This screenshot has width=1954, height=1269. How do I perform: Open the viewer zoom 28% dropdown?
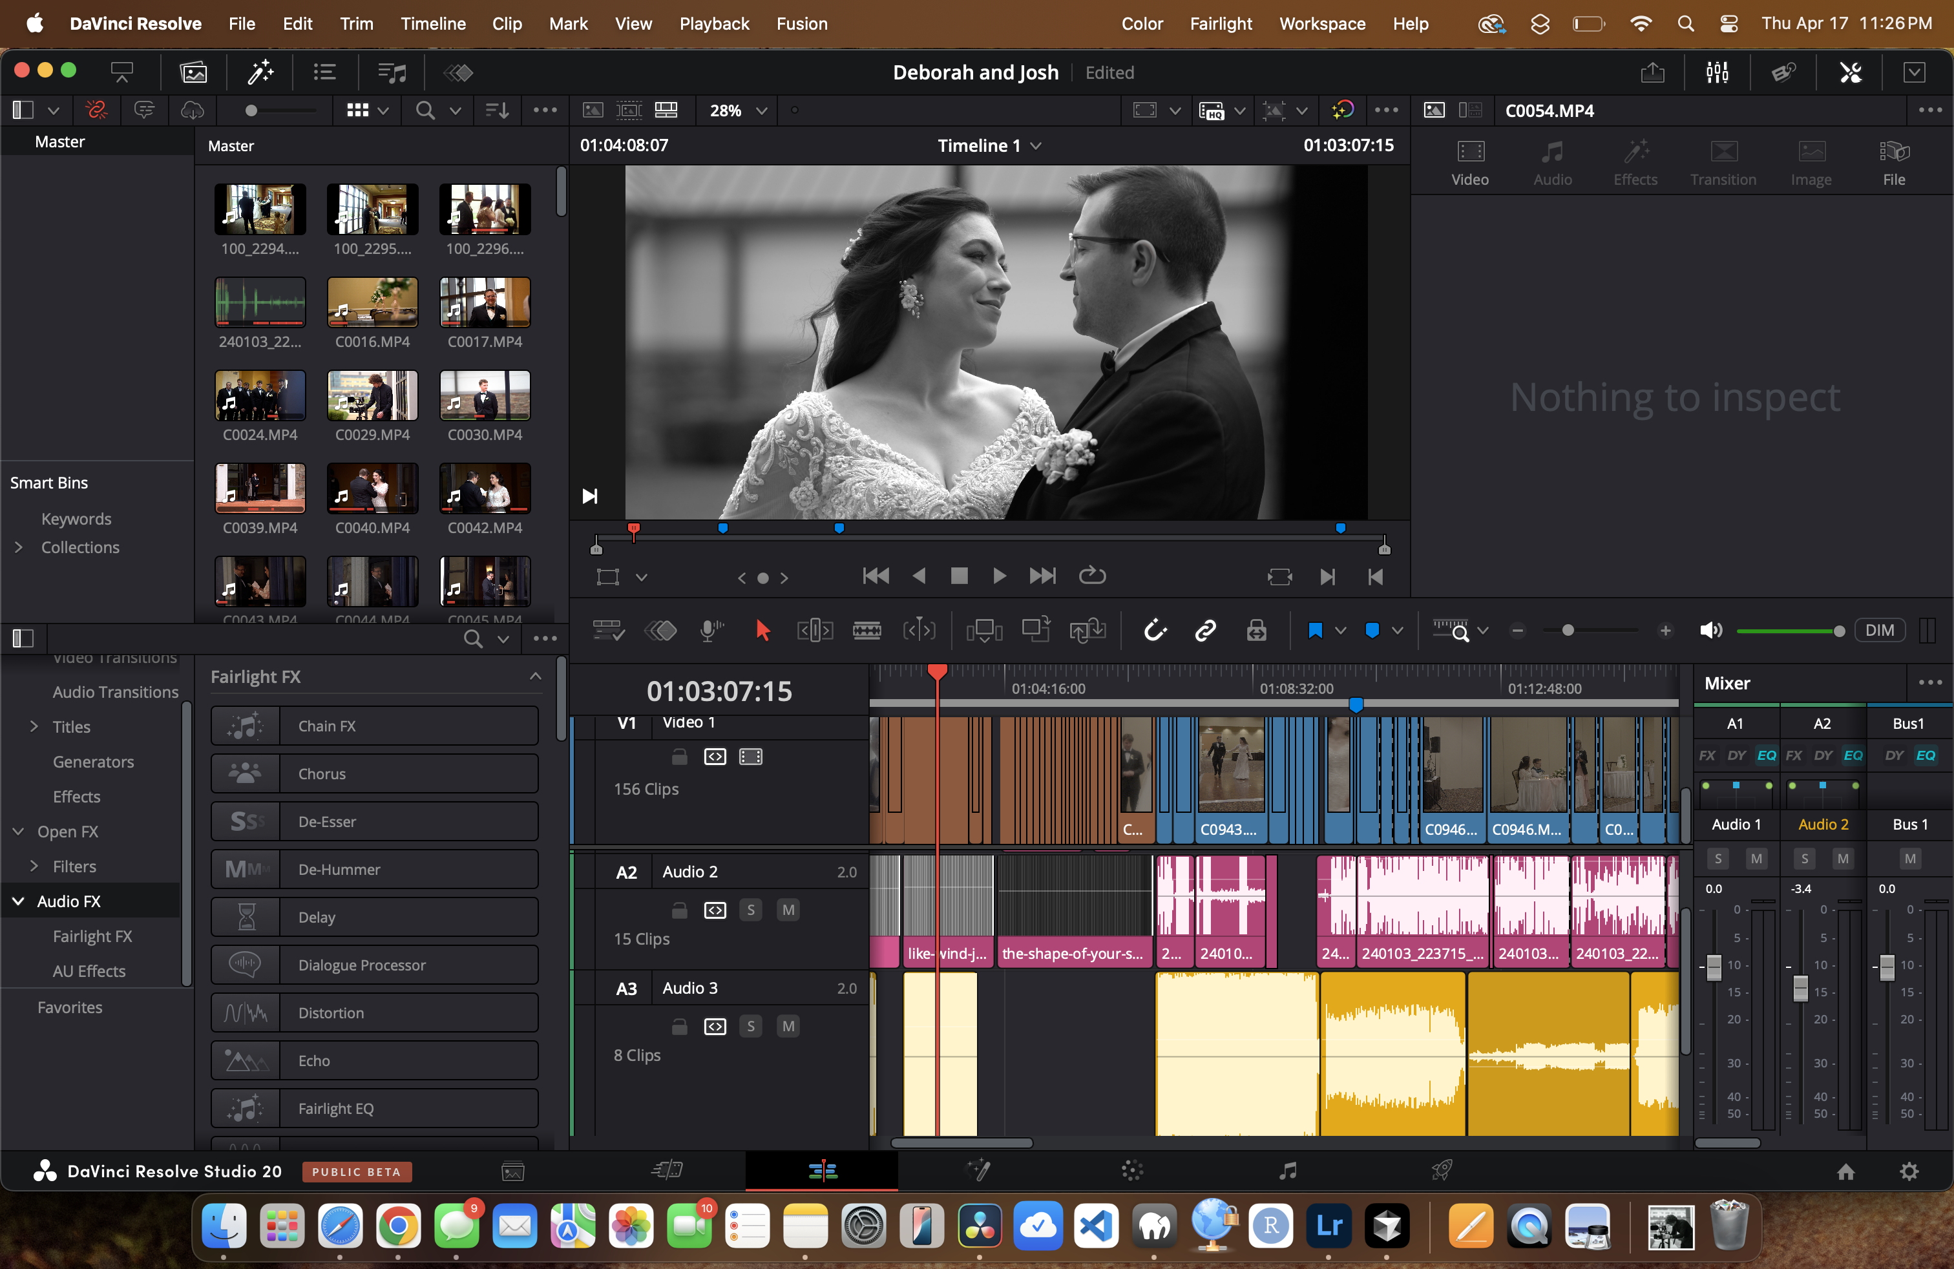[x=738, y=111]
